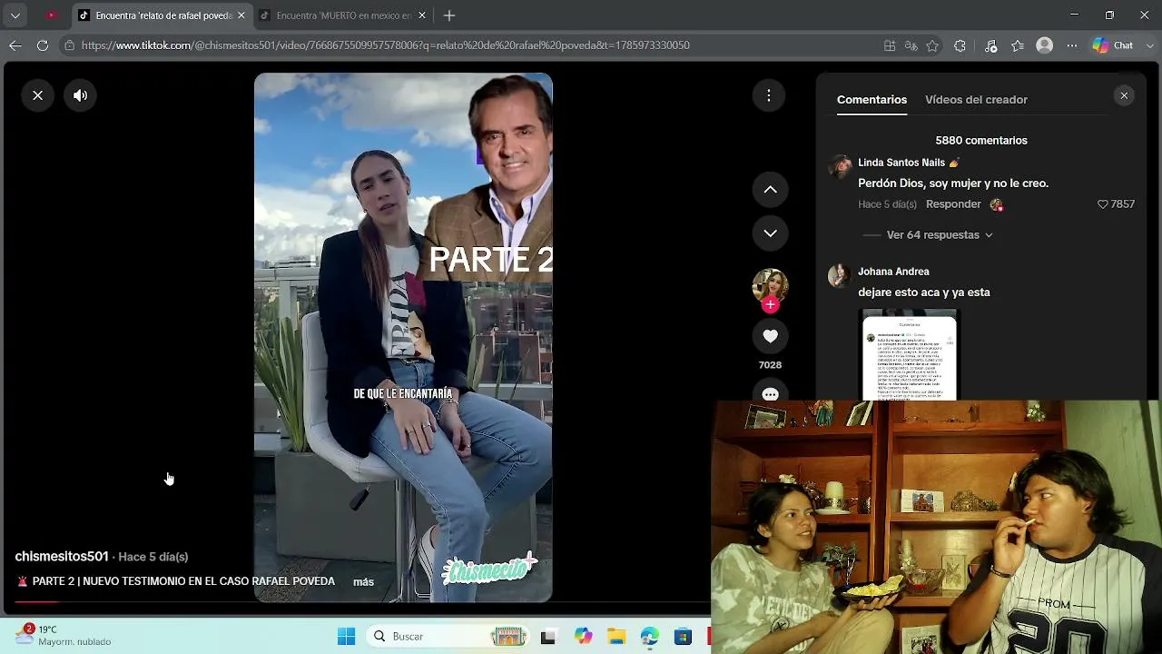
Task: Open Microsoft Store from the taskbar
Action: pyautogui.click(x=684, y=637)
